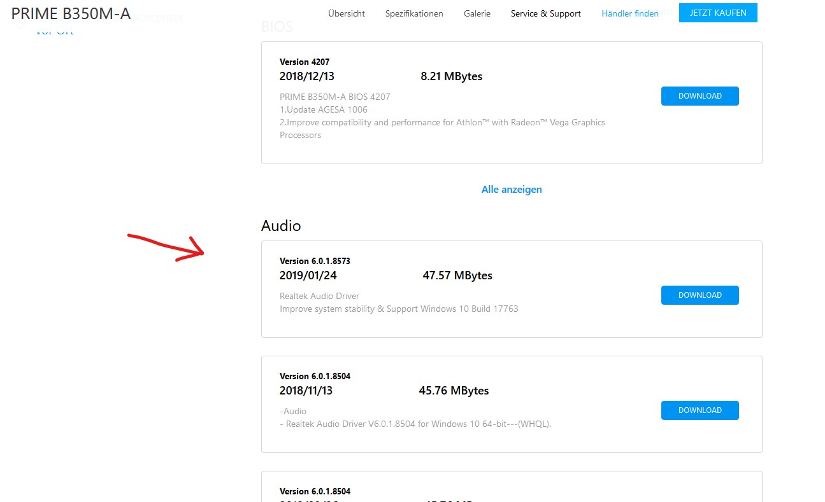Select the Service & Support tab

coord(546,13)
